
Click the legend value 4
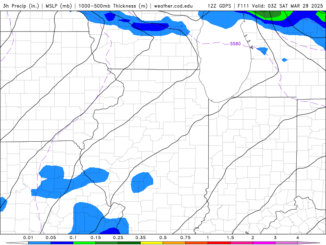[x=298, y=238]
